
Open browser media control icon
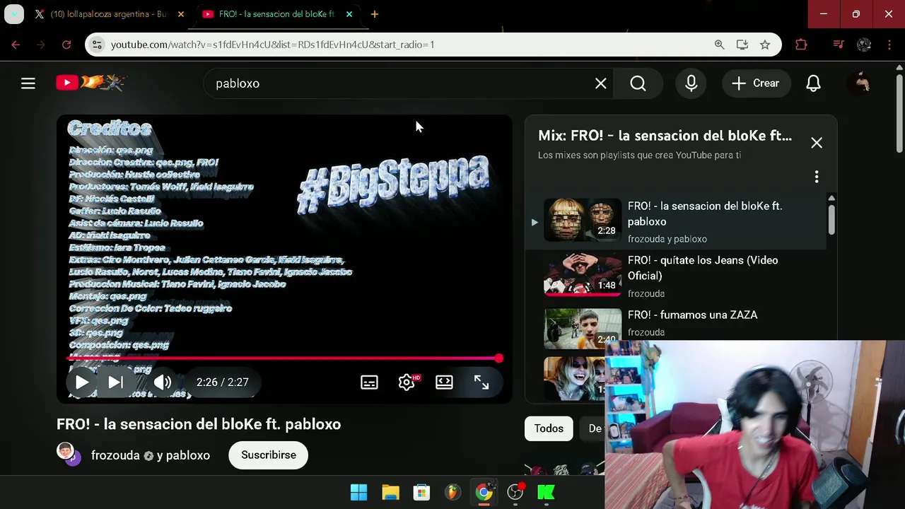pyautogui.click(x=839, y=45)
